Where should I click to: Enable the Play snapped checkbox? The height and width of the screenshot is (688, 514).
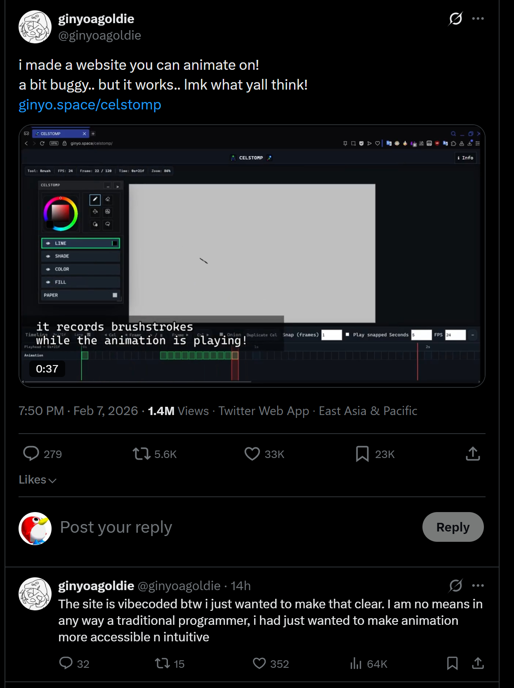point(347,335)
